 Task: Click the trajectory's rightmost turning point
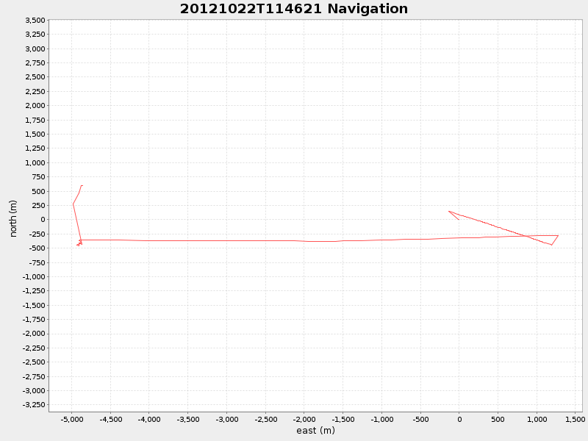click(557, 236)
